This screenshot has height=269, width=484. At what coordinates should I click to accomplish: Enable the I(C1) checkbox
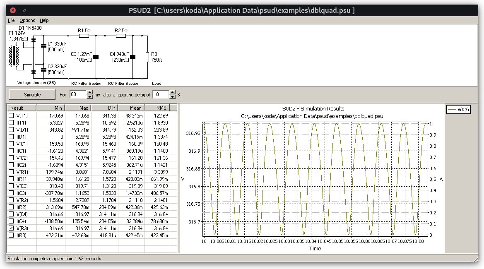pyautogui.click(x=11, y=151)
